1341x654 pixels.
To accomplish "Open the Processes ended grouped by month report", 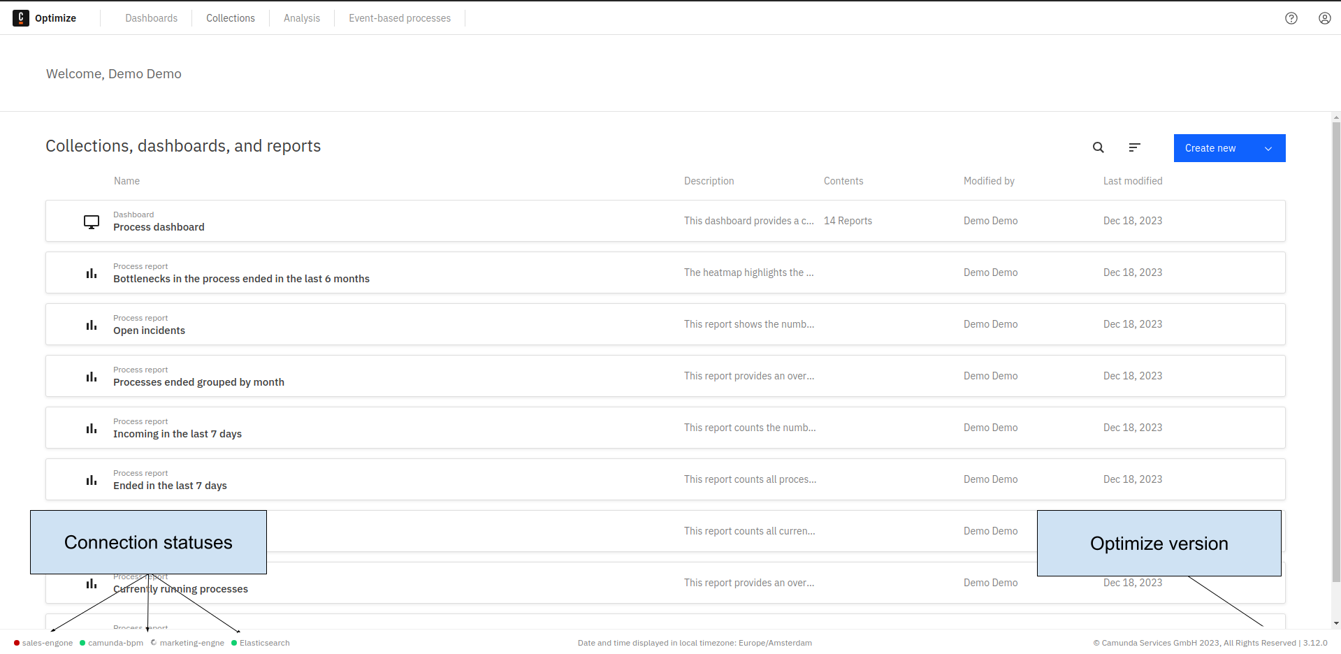I will 198,382.
